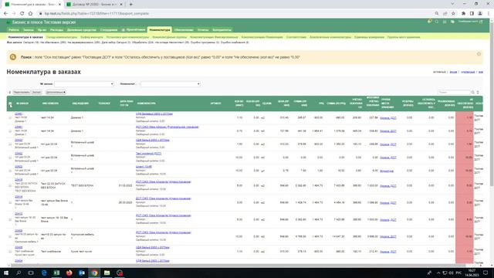Switch to Склад номенклатуры submenu

62,37
